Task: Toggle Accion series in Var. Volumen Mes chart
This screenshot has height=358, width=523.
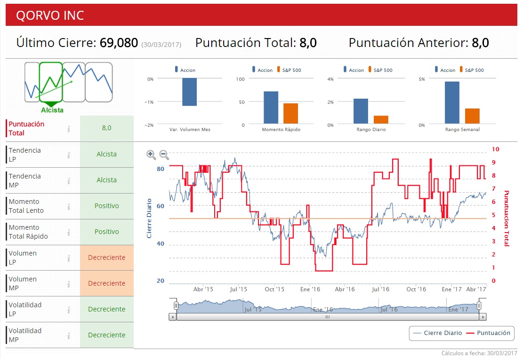Action: [x=185, y=70]
